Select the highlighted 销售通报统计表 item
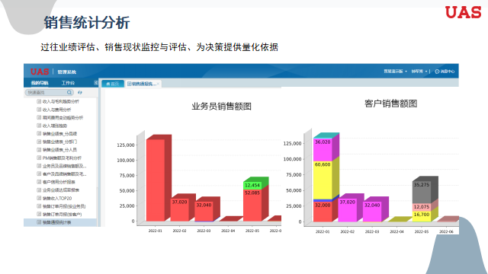488x274 pixels. tap(60, 222)
